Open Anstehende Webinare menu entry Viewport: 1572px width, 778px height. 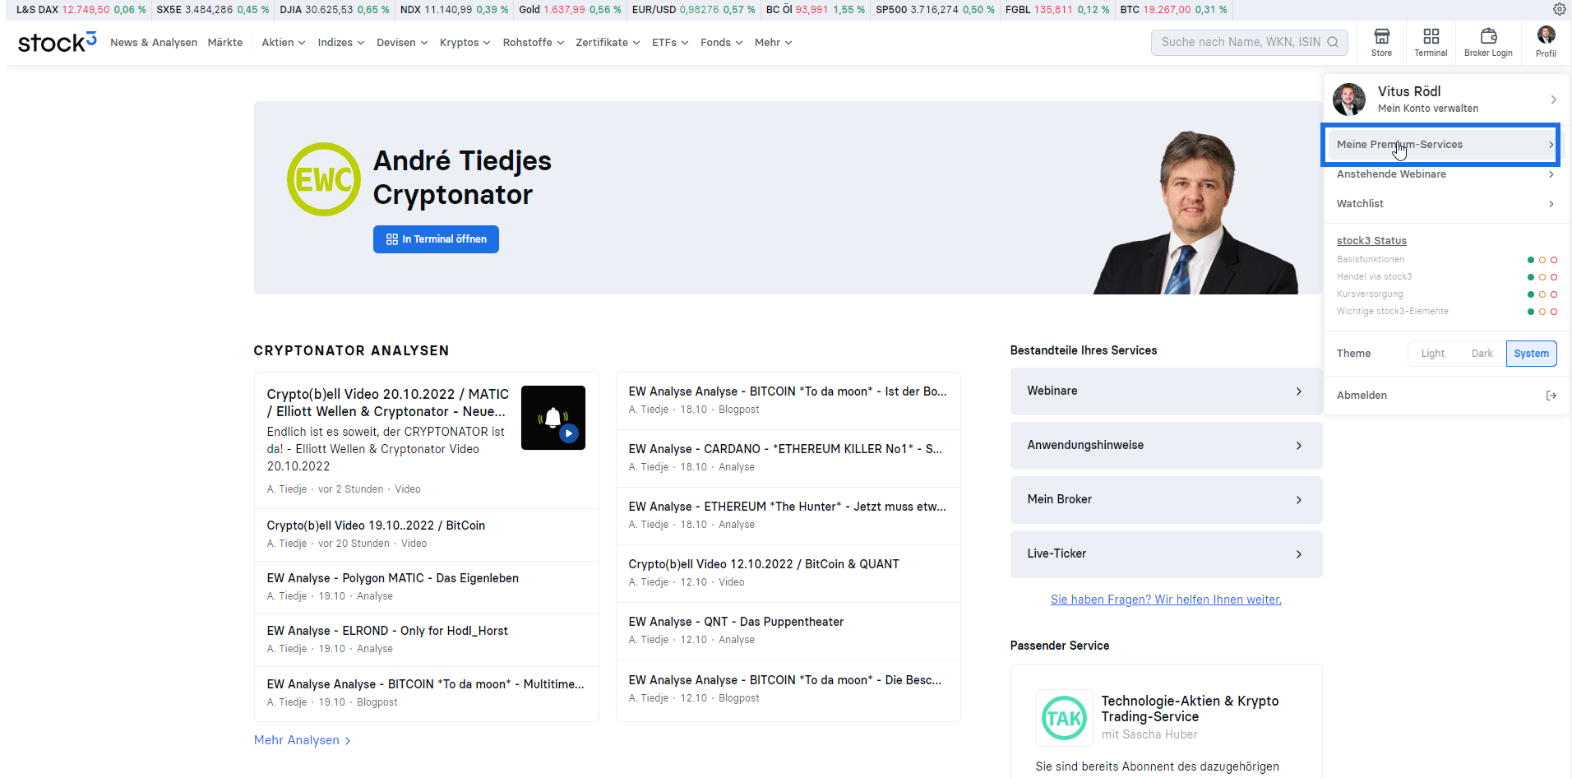[1445, 174]
